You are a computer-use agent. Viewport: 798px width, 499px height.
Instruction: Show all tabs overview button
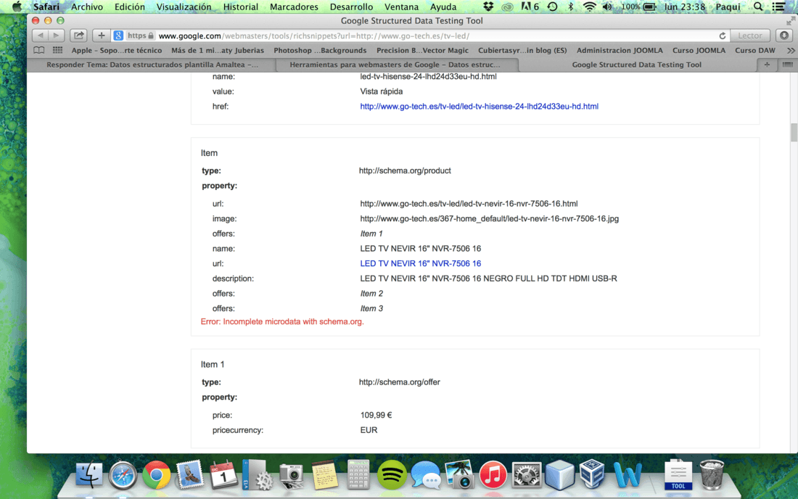click(787, 65)
